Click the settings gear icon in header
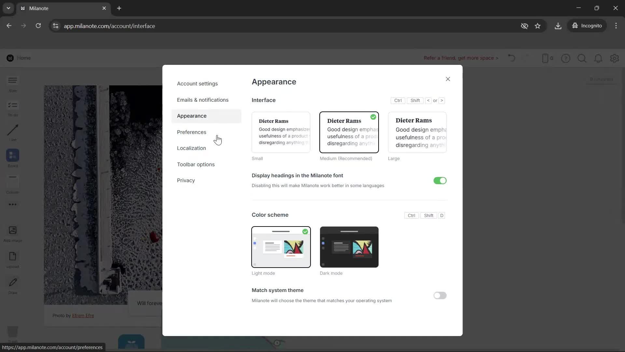The image size is (625, 352). [614, 58]
